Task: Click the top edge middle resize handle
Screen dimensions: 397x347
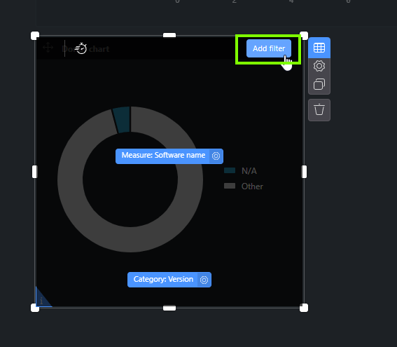Action: pyautogui.click(x=169, y=35)
